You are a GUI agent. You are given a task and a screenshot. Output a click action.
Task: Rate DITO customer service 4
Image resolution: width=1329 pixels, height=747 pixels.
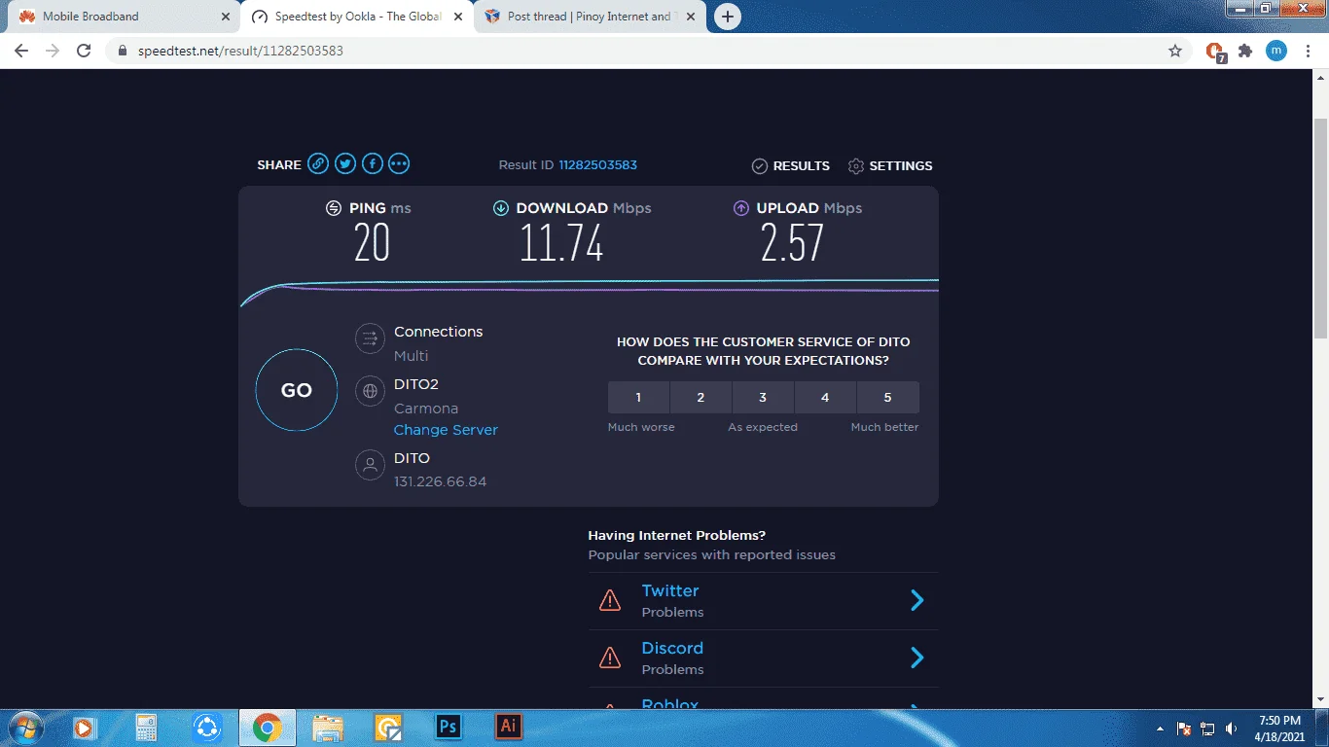[825, 397]
